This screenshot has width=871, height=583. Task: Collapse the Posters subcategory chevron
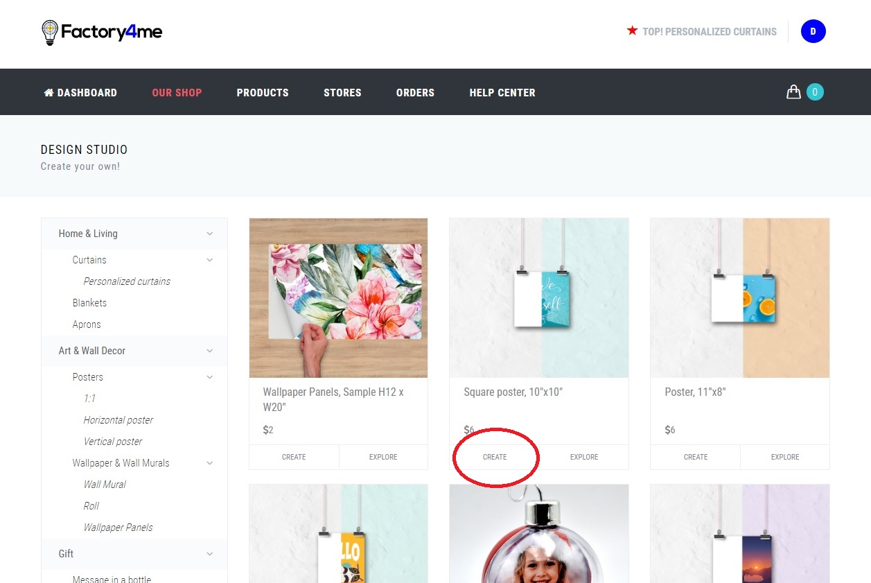[x=209, y=377]
